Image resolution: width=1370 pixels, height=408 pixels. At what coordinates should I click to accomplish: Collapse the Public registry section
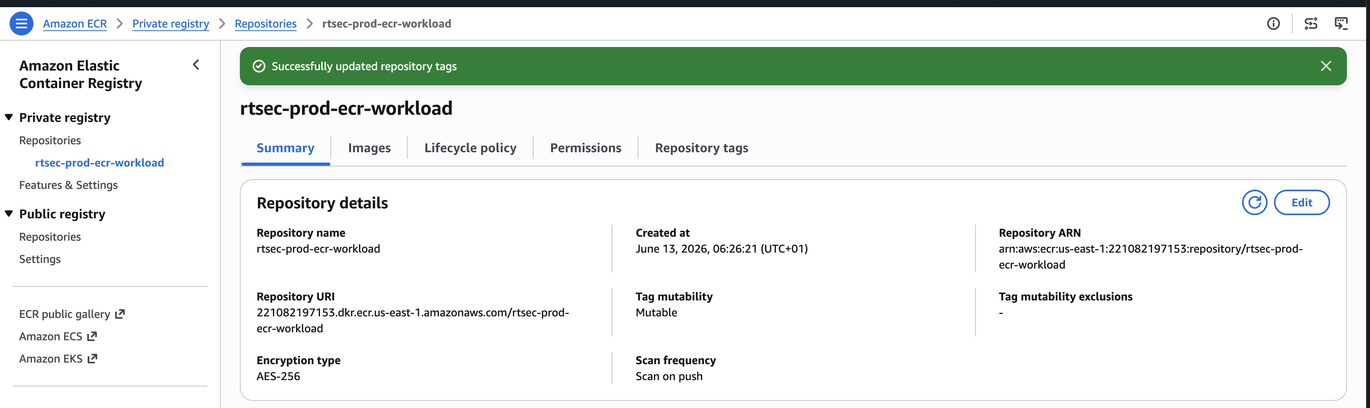[x=9, y=213]
